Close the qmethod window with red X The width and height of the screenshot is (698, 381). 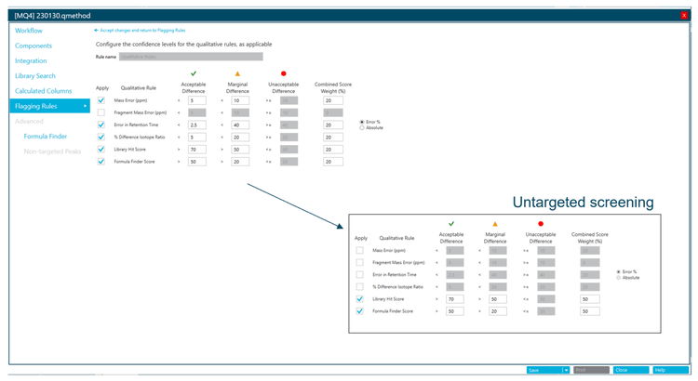[684, 15]
